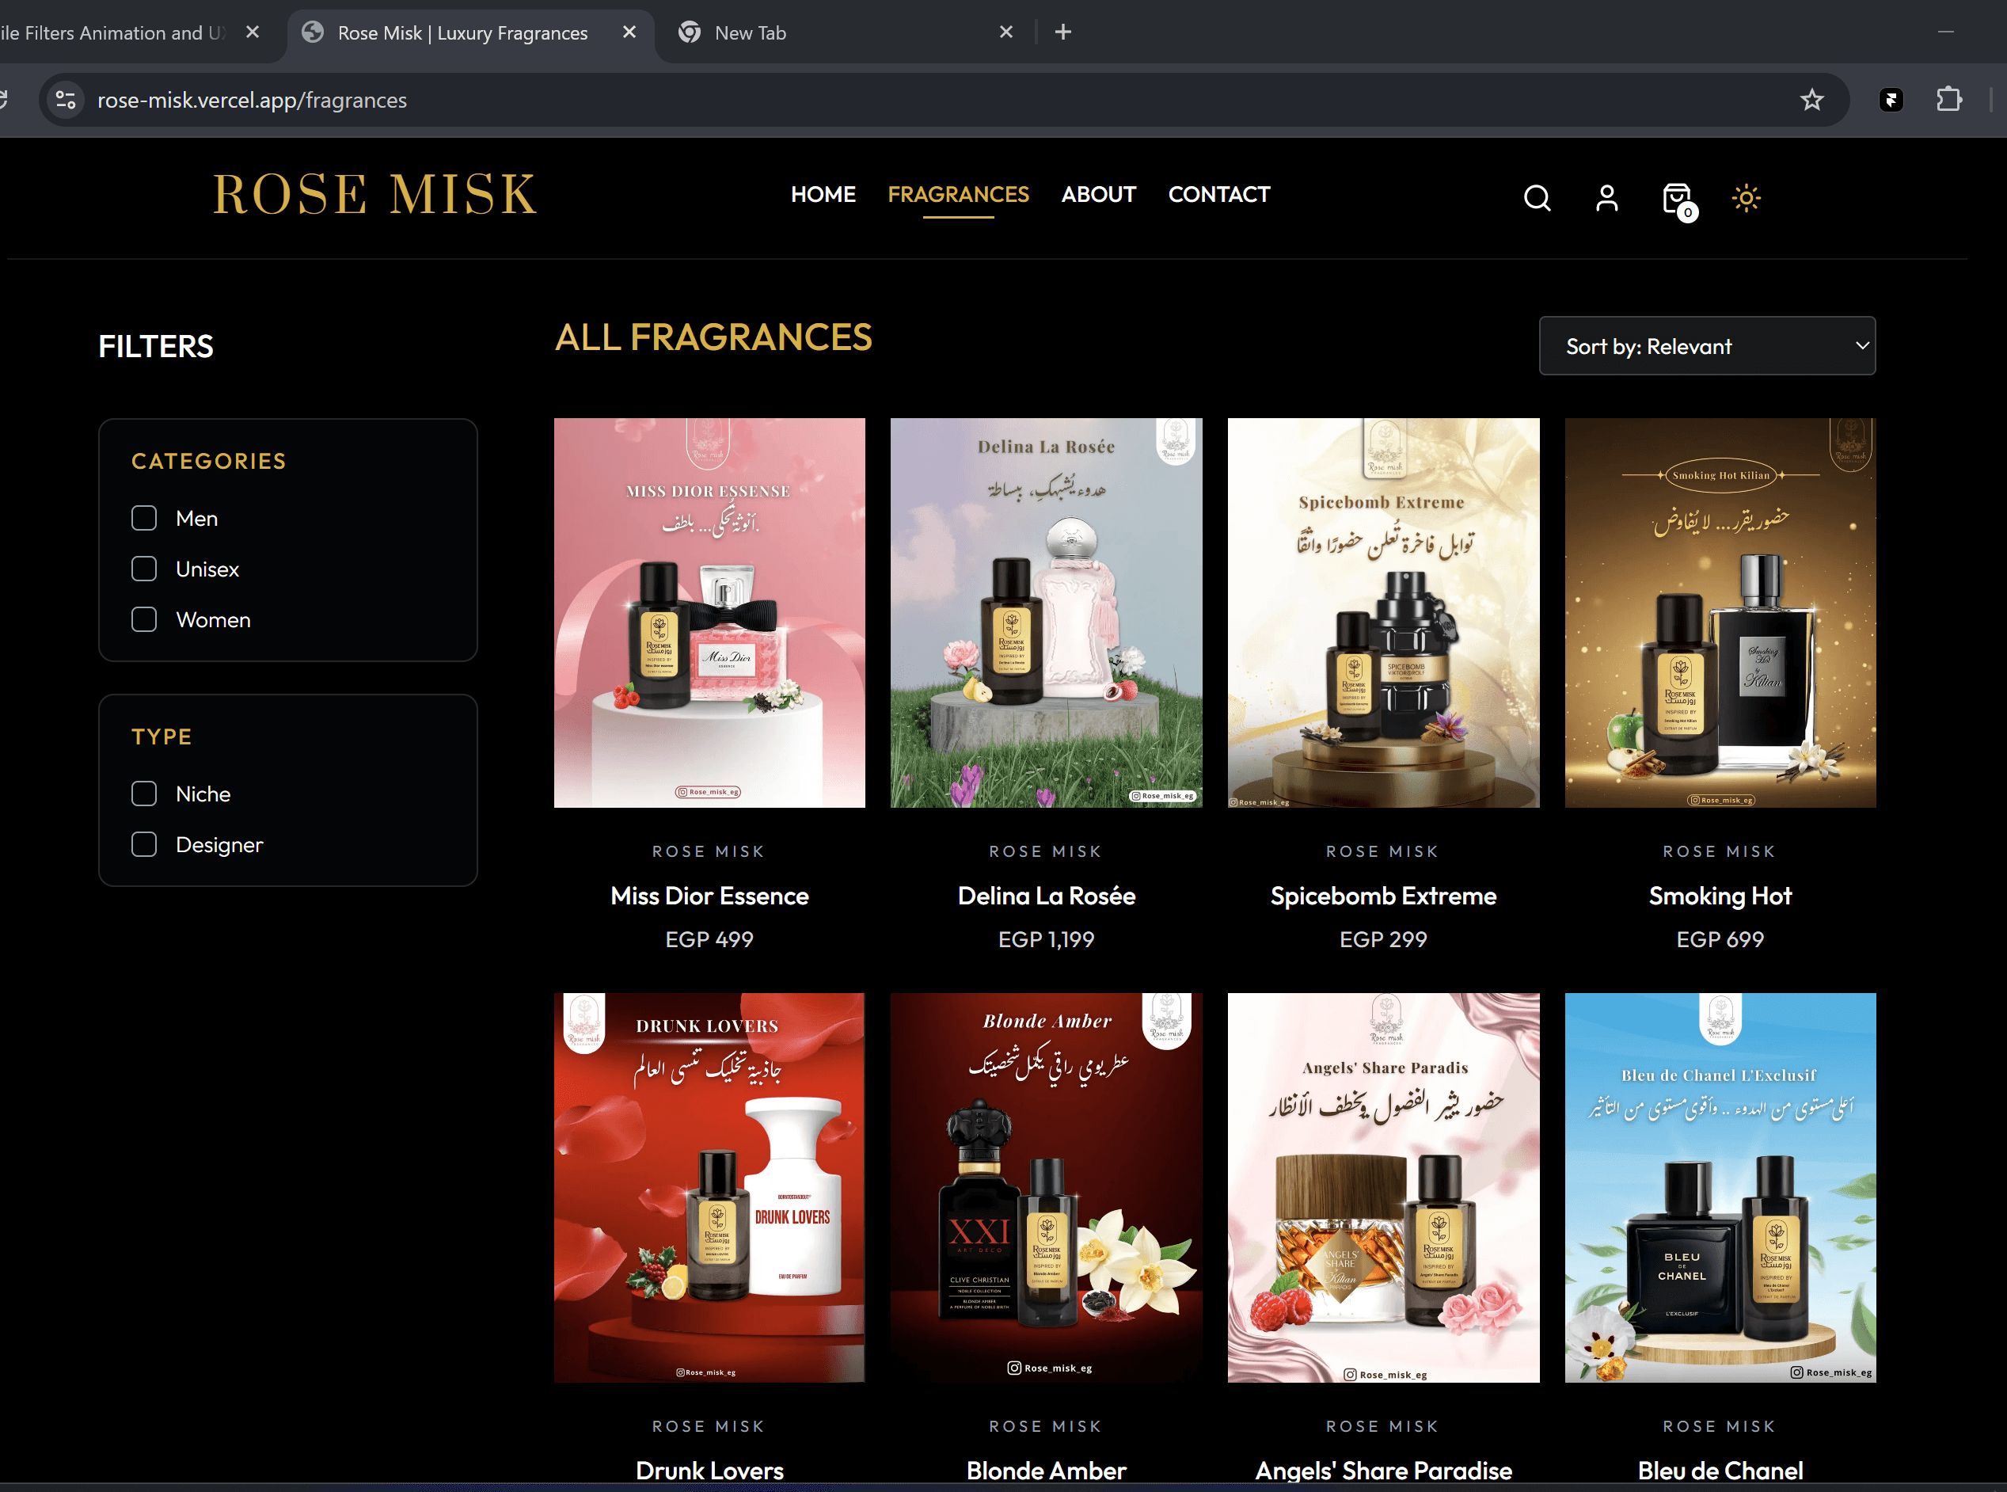This screenshot has height=1492, width=2007.
Task: Check the Men category filter
Action: click(x=143, y=519)
